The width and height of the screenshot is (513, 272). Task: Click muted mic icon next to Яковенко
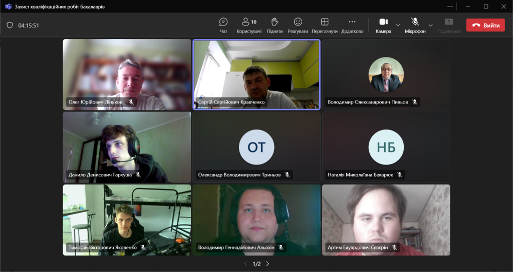143,247
